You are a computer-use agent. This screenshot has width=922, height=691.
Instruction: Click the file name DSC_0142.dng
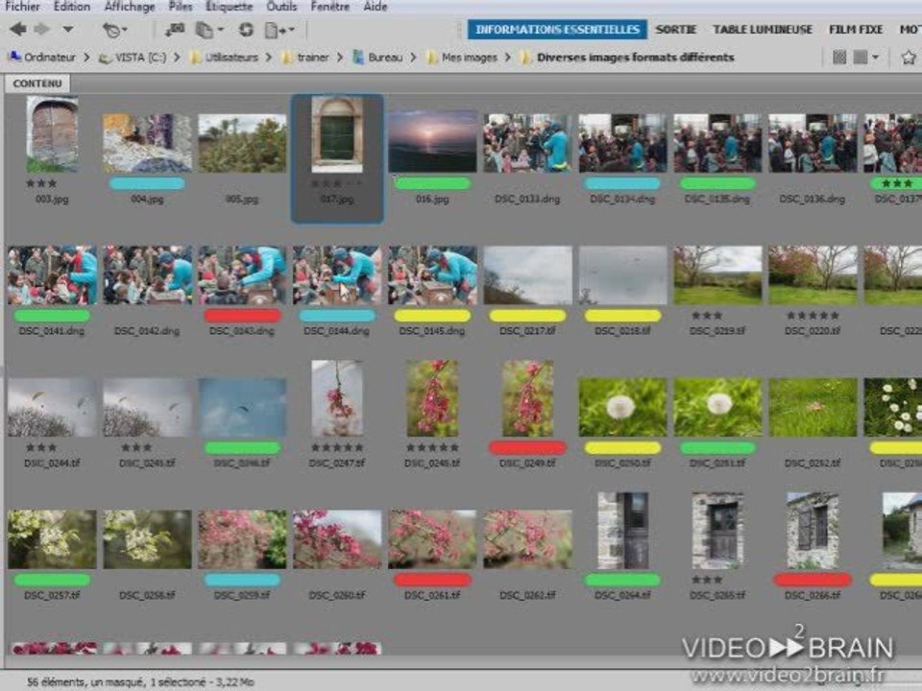147,331
